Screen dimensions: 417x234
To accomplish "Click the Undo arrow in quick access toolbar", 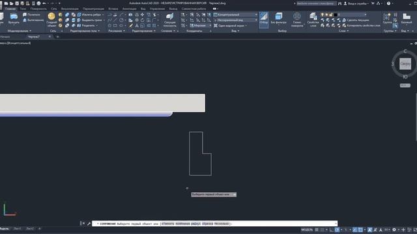I will click(44, 3).
